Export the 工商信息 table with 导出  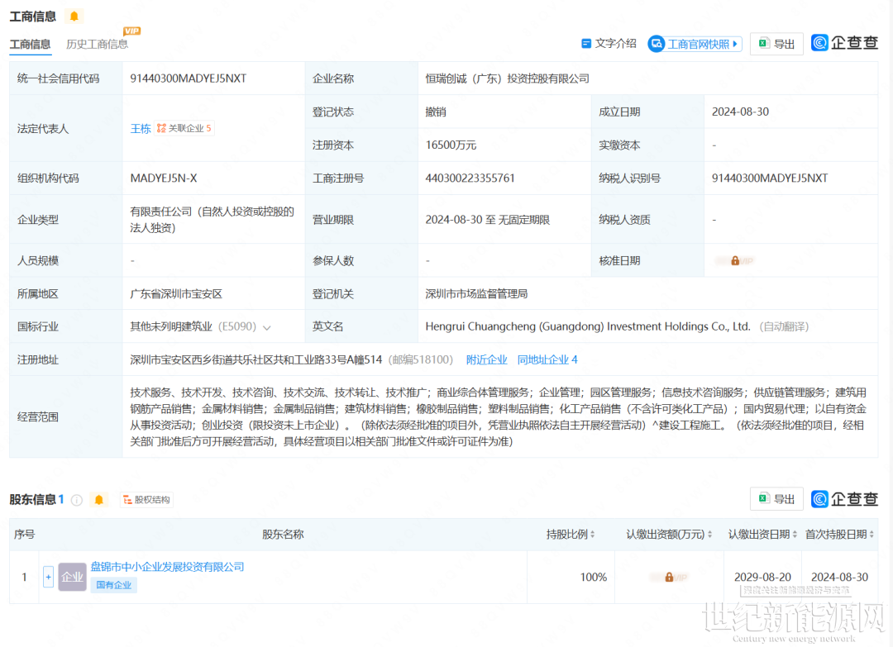[776, 44]
